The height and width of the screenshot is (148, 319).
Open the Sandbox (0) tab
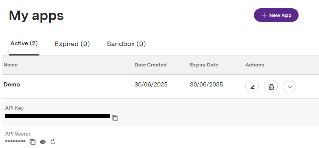126,44
